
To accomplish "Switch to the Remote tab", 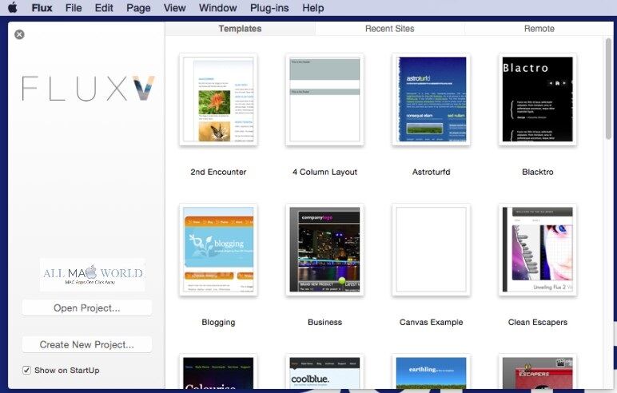I will pyautogui.click(x=539, y=28).
